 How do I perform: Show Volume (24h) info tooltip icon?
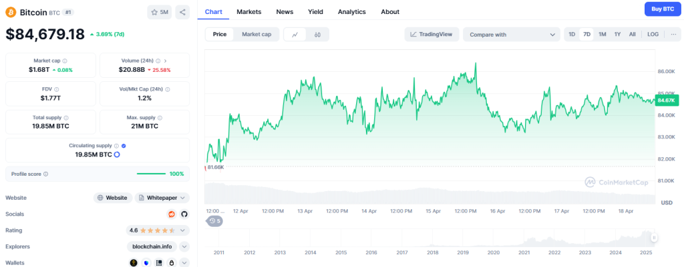158,61
